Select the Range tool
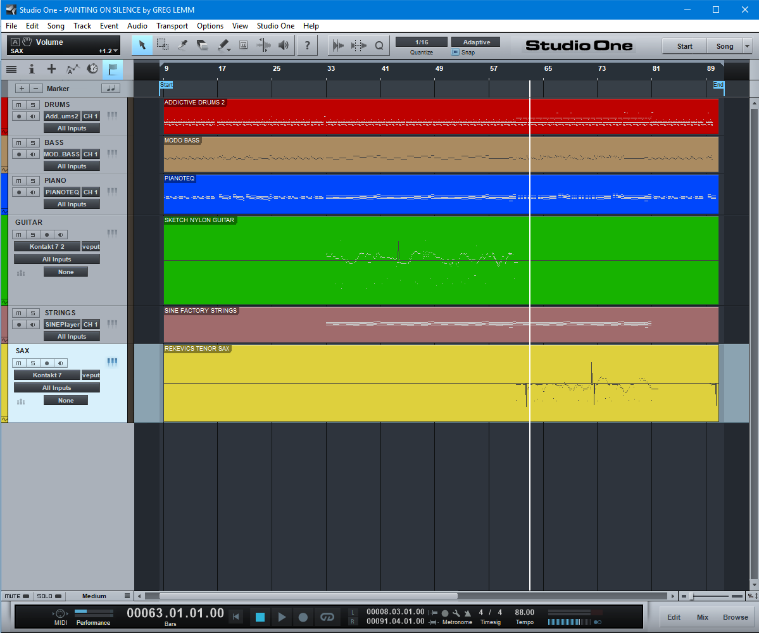The image size is (759, 633). 163,46
